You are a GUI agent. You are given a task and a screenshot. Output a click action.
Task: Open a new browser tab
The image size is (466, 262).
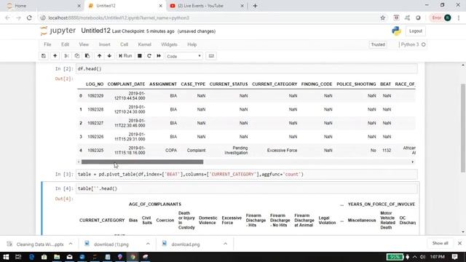coord(255,6)
